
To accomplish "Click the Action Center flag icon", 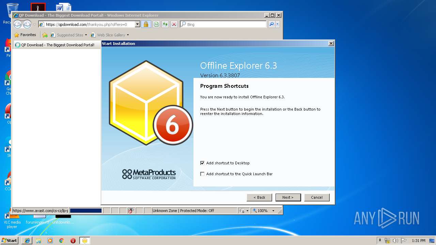I will 403,241.
